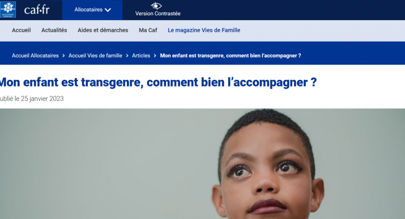Click the current page breadcrumb title

tap(230, 55)
